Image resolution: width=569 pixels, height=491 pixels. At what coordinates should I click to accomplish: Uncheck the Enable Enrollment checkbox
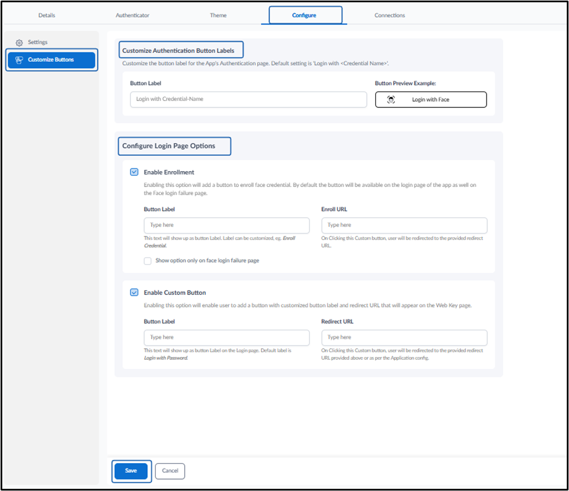click(x=134, y=172)
